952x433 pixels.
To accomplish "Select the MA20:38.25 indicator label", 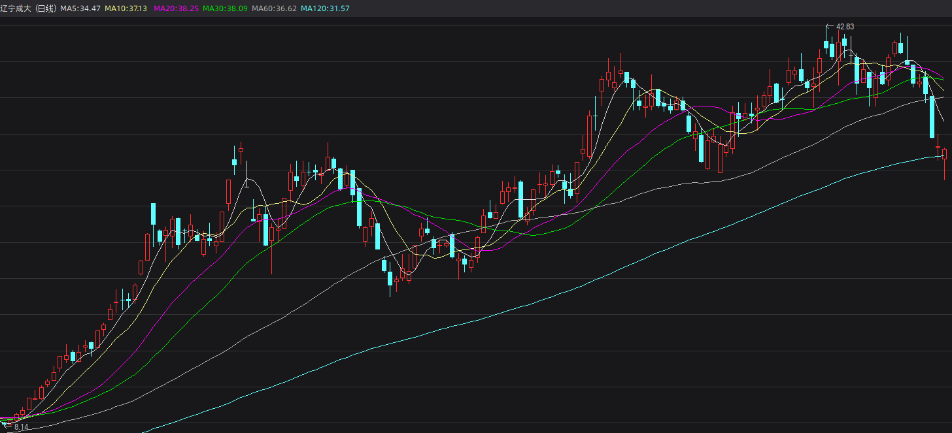I will point(176,8).
